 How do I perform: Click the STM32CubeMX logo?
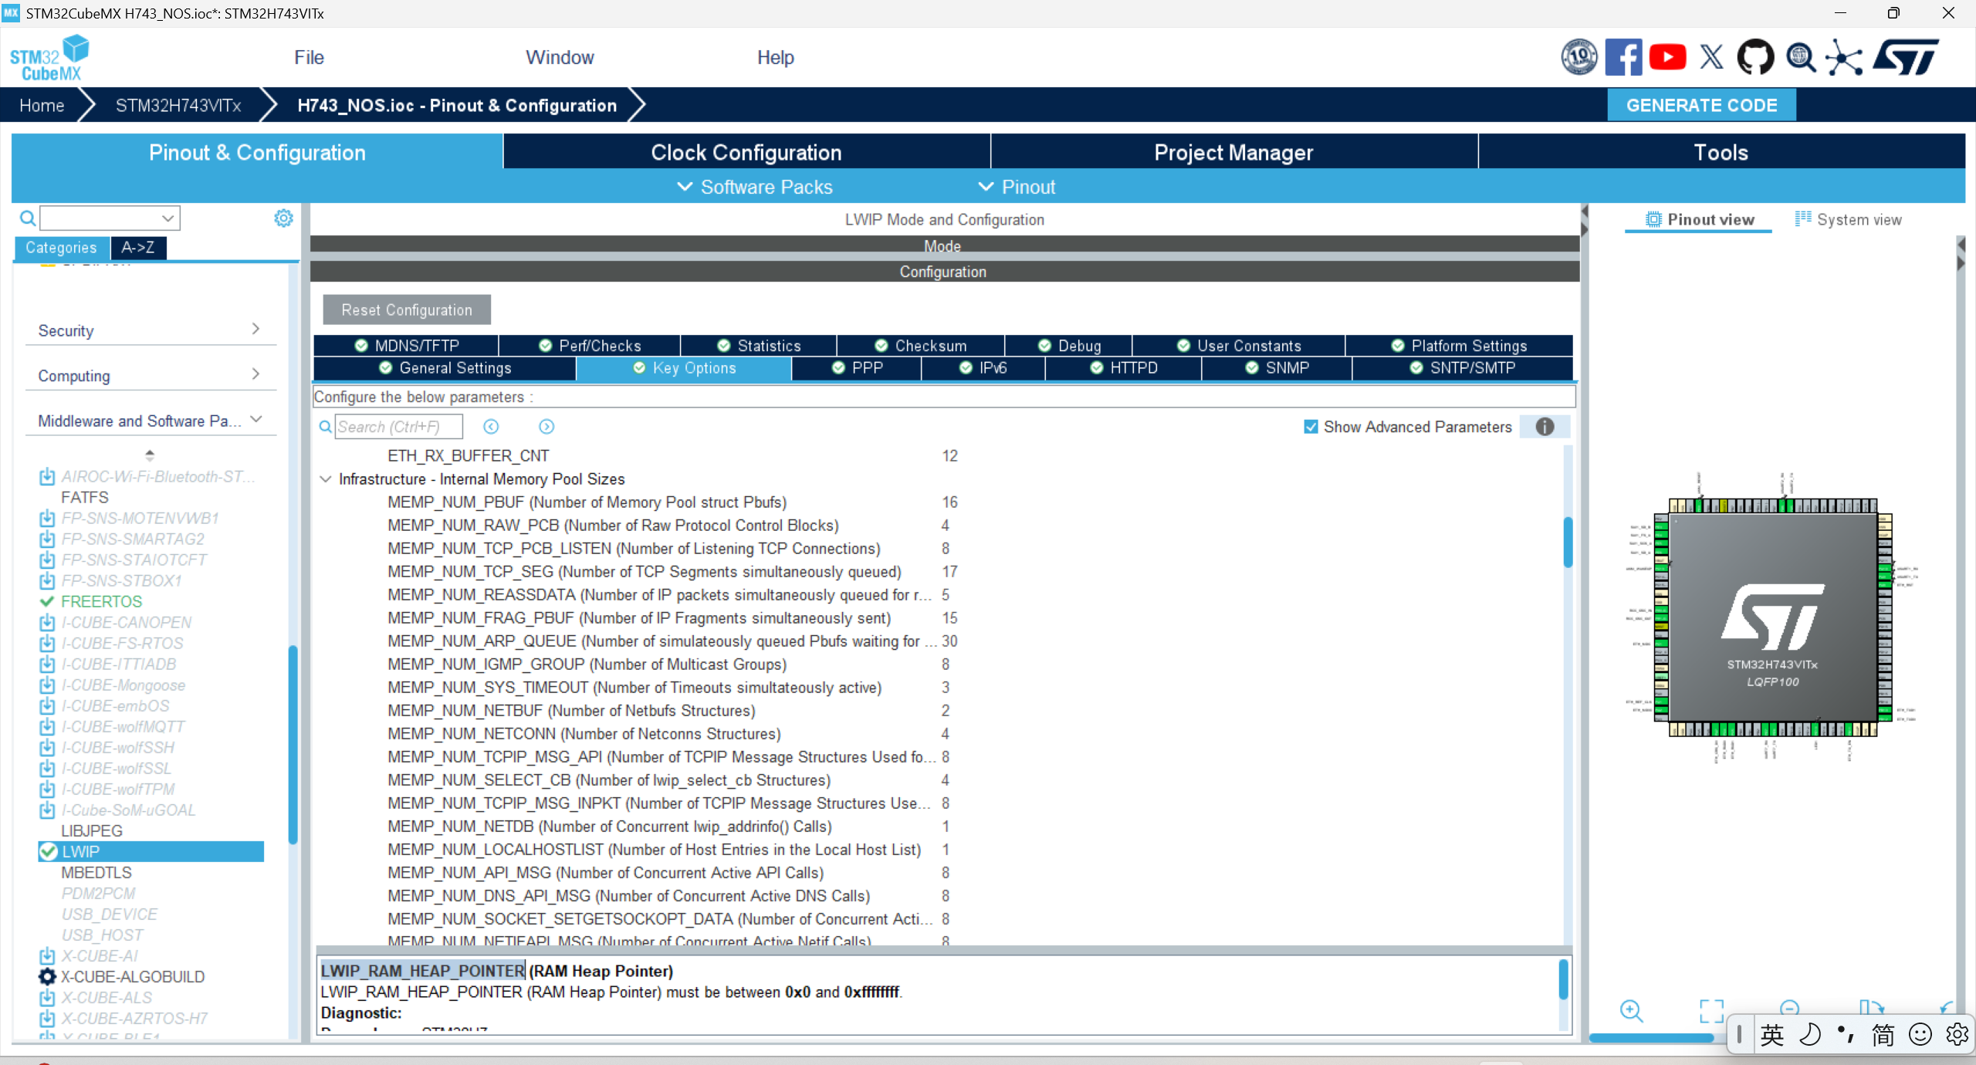point(49,58)
